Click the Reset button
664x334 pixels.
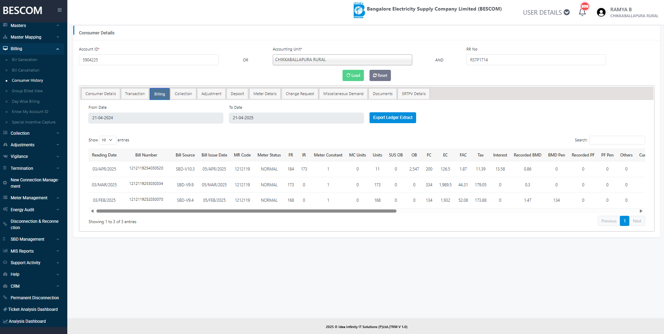(380, 75)
